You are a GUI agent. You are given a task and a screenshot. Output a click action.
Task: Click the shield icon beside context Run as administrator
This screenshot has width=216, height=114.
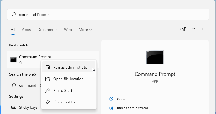(48, 68)
